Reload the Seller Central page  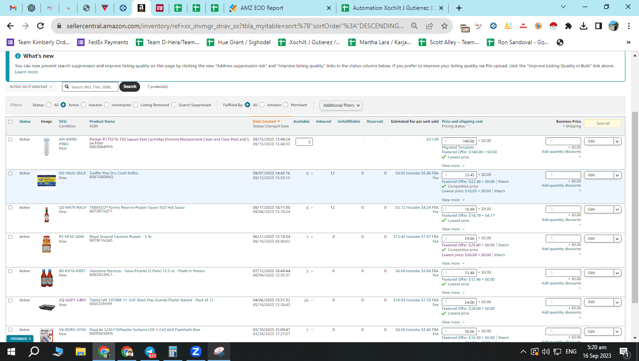tap(40, 26)
